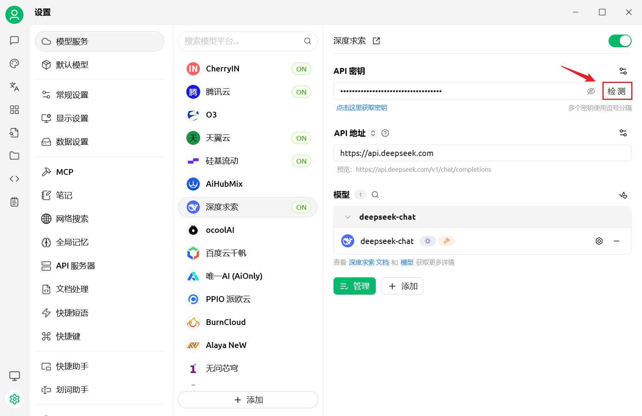Run model health check icon
This screenshot has width=642, height=416.
(623, 195)
